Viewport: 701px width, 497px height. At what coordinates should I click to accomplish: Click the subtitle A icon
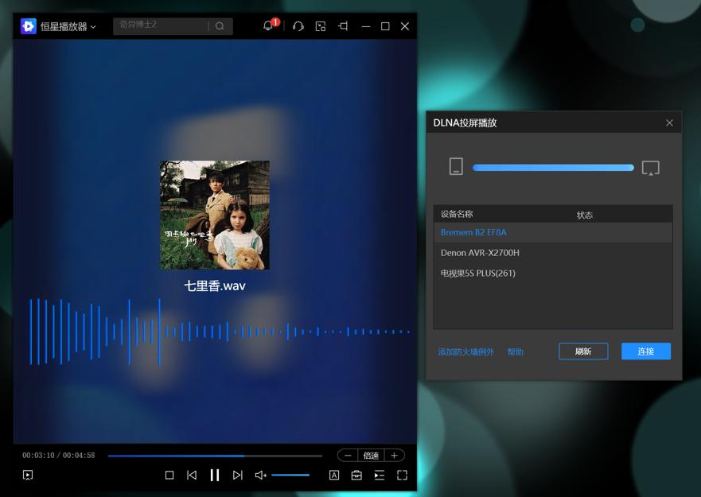(334, 475)
